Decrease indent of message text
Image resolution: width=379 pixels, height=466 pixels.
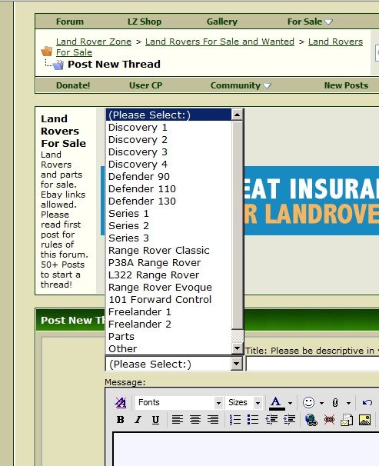point(271,420)
